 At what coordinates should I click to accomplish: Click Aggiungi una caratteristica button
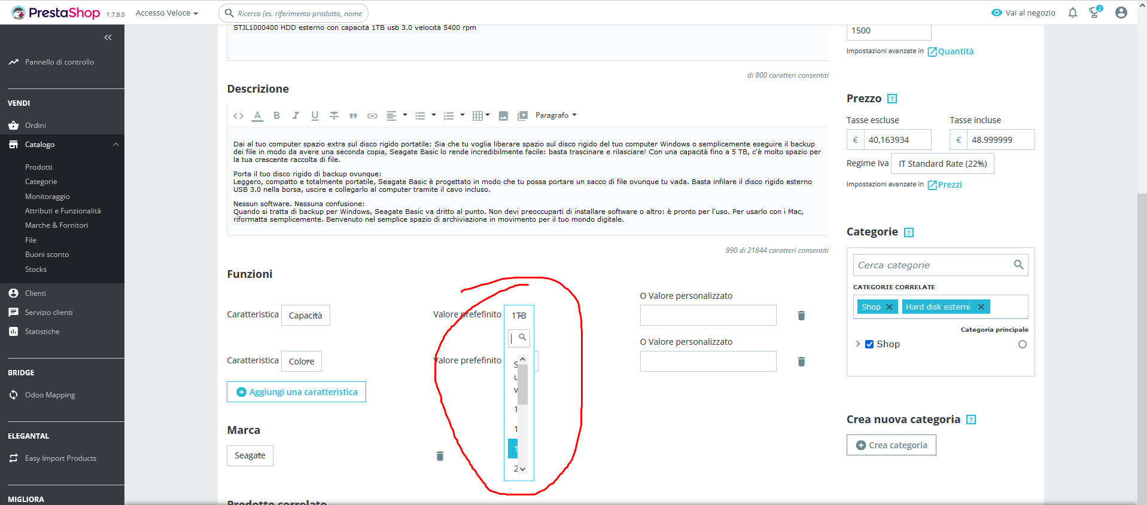point(296,392)
